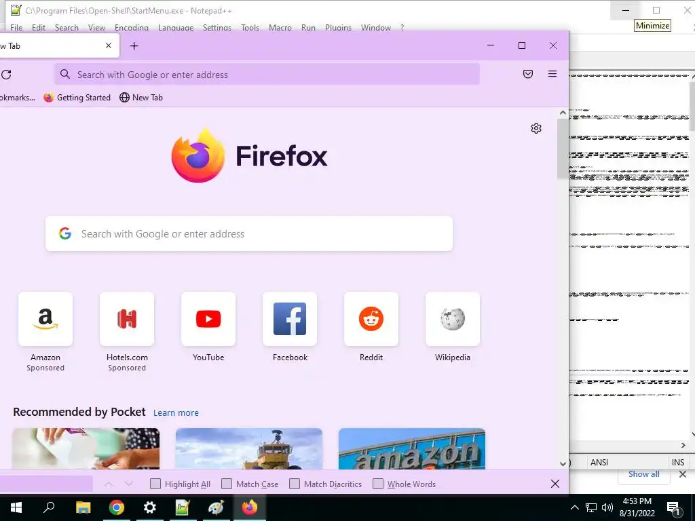This screenshot has width=695, height=521.
Task: Open the Amazon sponsored shortcut tile
Action: 45,319
